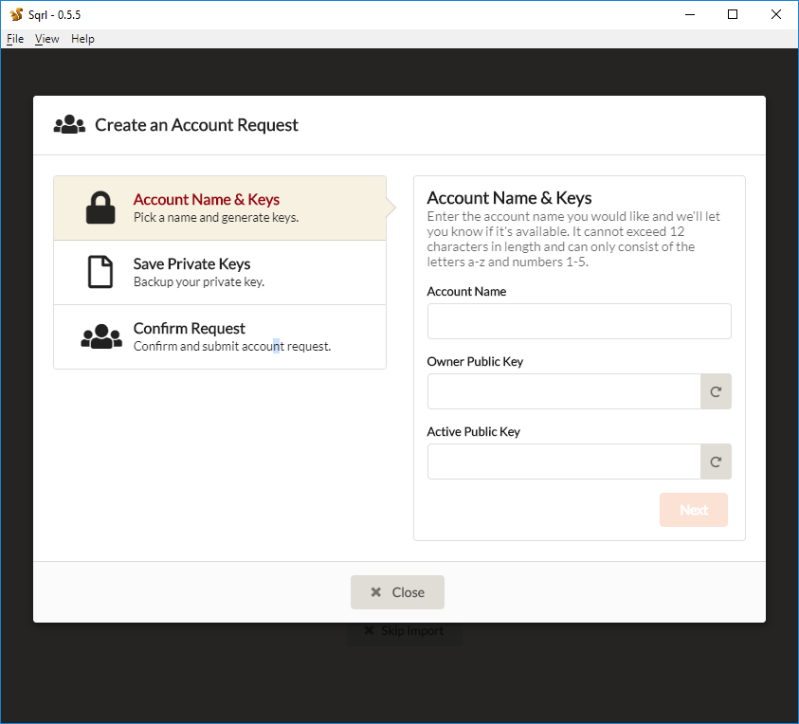Click the users icon in dialog header
This screenshot has width=799, height=724.
(x=69, y=125)
